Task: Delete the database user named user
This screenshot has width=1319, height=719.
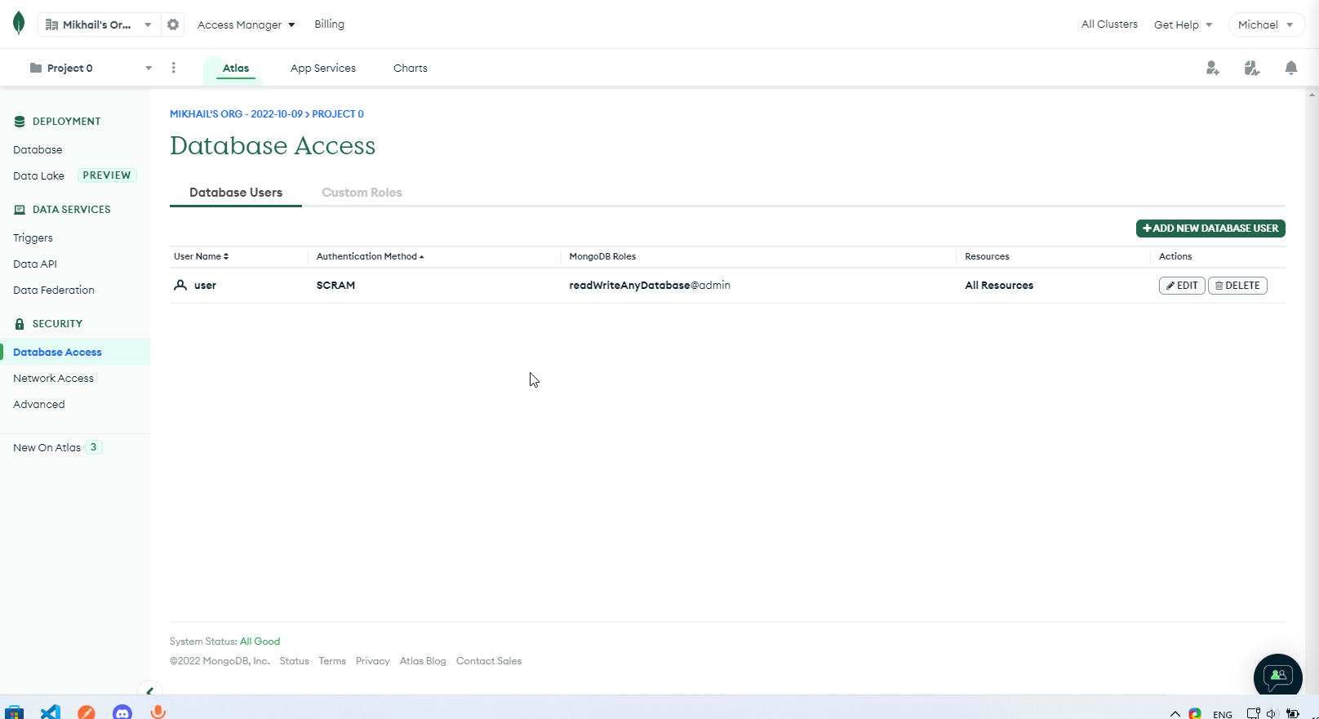Action: click(x=1237, y=286)
